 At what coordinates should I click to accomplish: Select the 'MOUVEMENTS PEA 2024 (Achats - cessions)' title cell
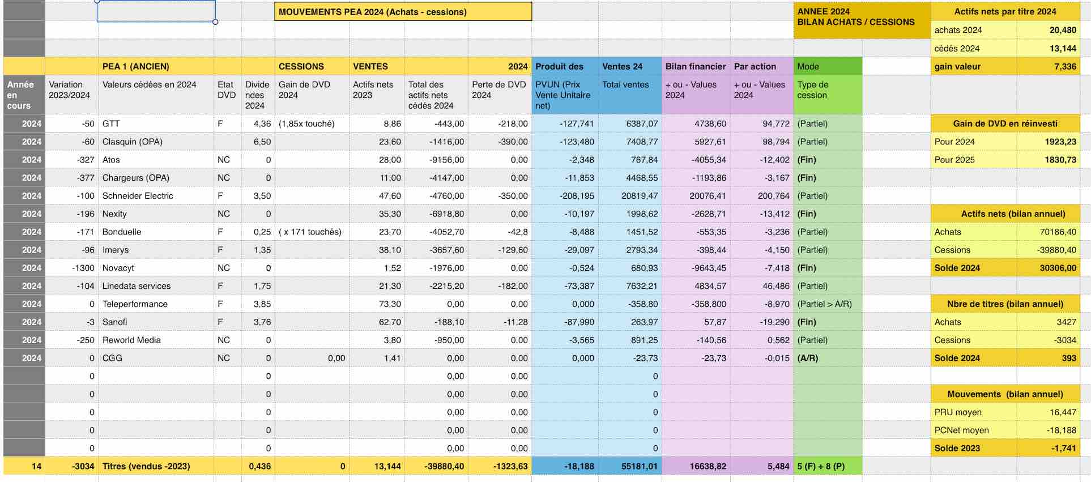point(402,12)
